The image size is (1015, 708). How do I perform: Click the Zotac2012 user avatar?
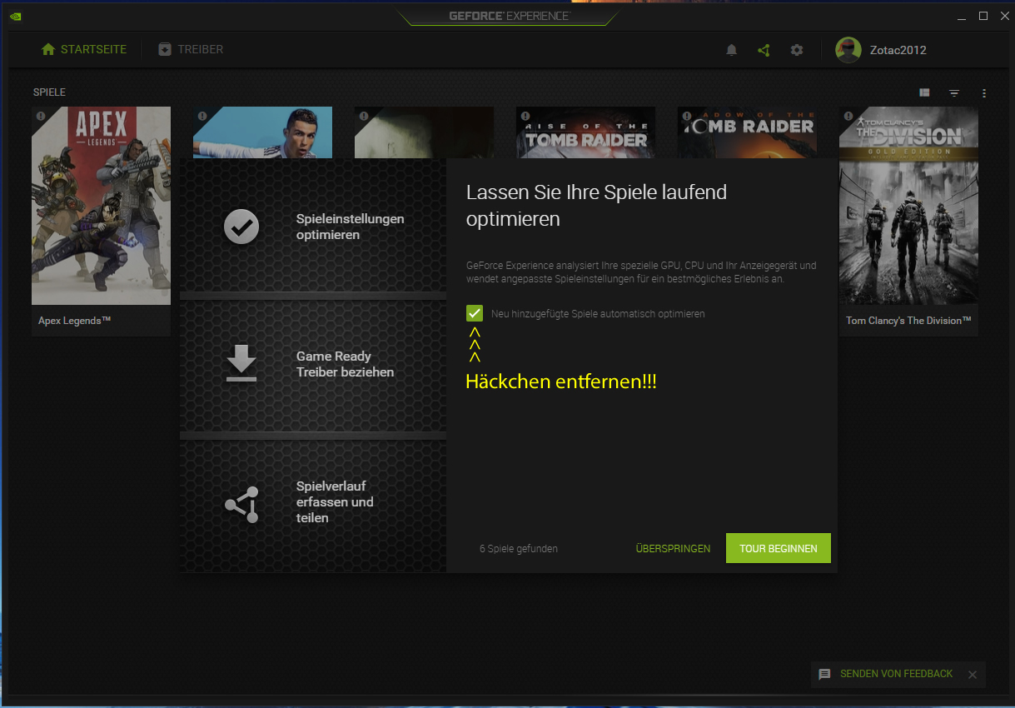coord(848,50)
